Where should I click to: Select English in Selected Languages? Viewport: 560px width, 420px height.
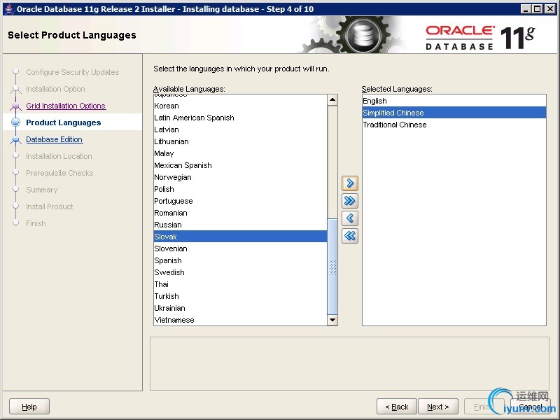click(454, 101)
